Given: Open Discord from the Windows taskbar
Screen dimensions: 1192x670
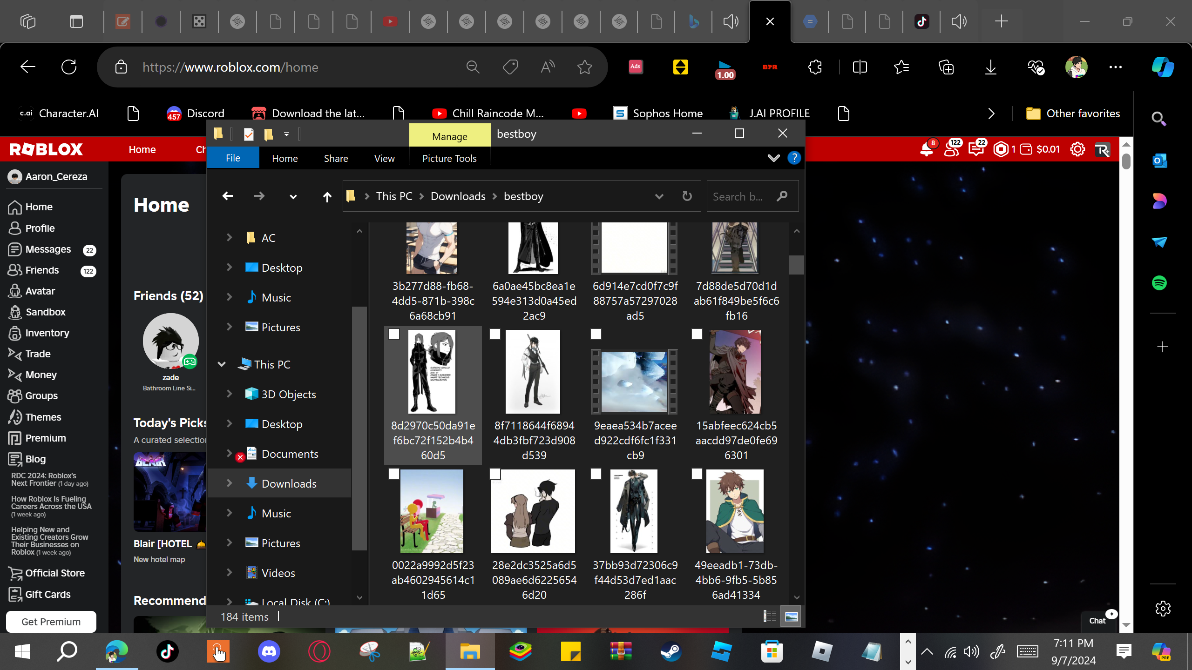Looking at the screenshot, I should 269,651.
